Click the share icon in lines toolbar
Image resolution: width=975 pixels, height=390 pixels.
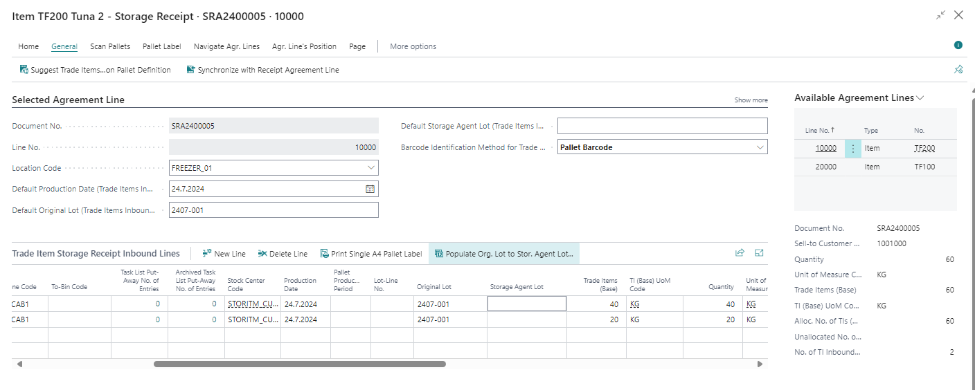[x=740, y=254]
